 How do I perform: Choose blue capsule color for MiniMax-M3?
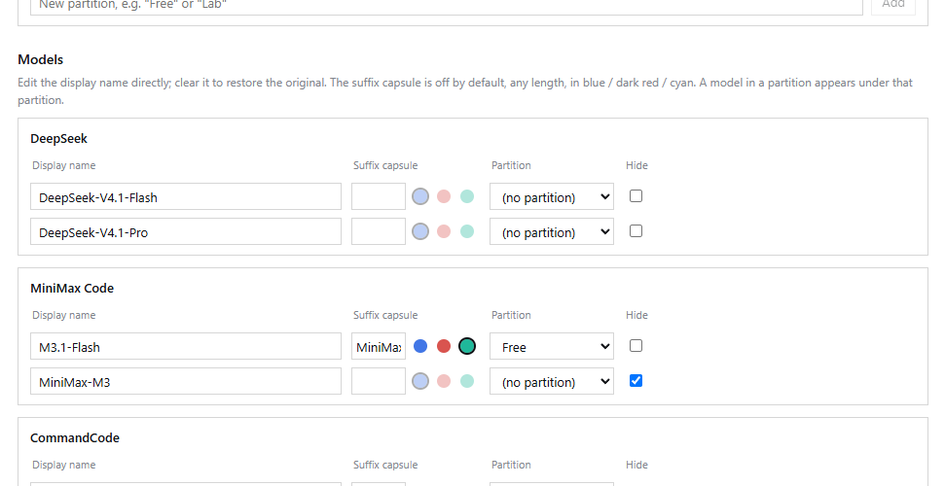pos(420,381)
